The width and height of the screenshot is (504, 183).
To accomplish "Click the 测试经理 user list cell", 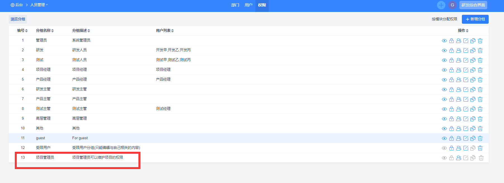I will tap(163, 109).
